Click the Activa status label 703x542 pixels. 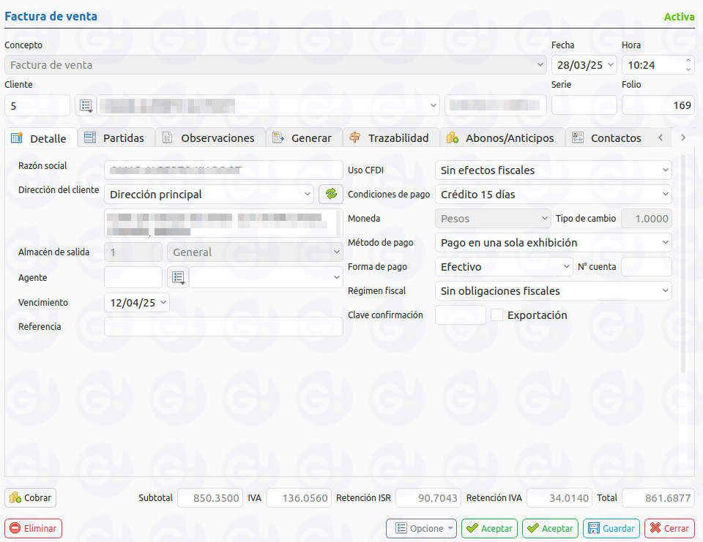[679, 17]
